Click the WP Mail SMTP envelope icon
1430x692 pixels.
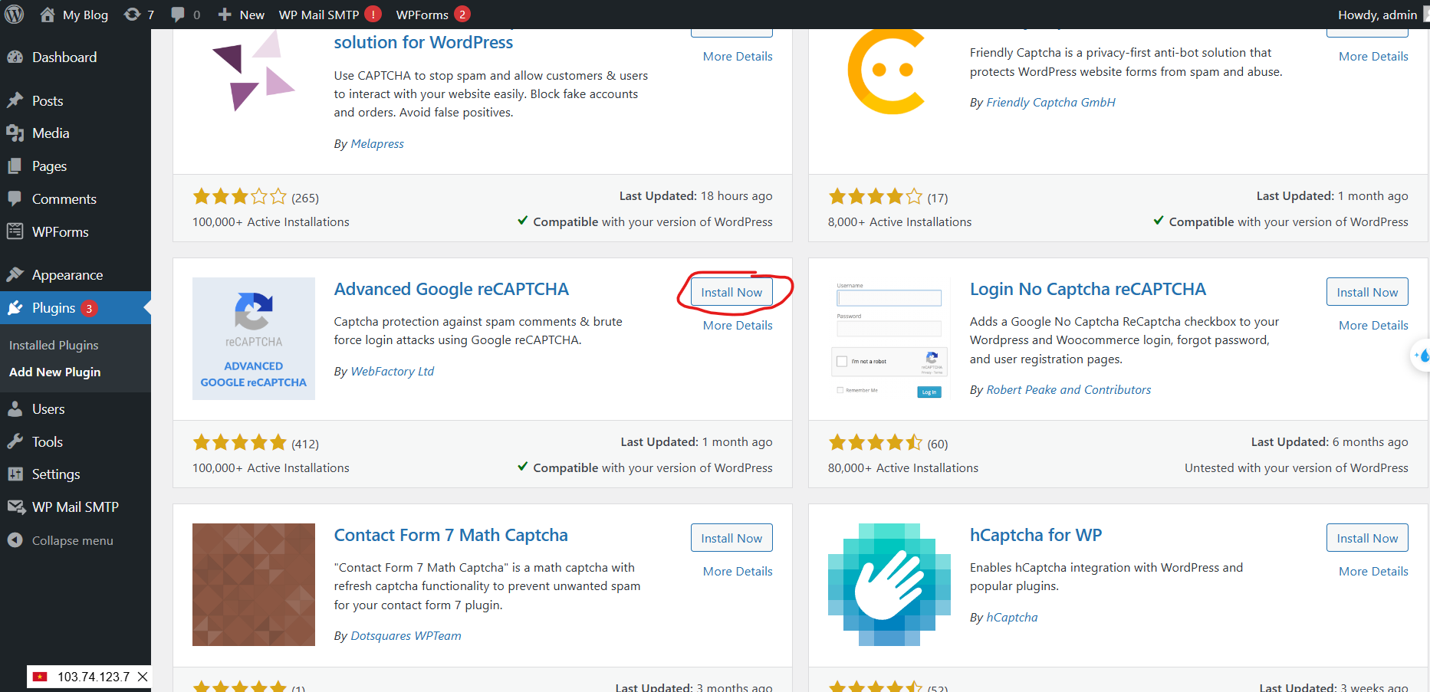point(15,507)
